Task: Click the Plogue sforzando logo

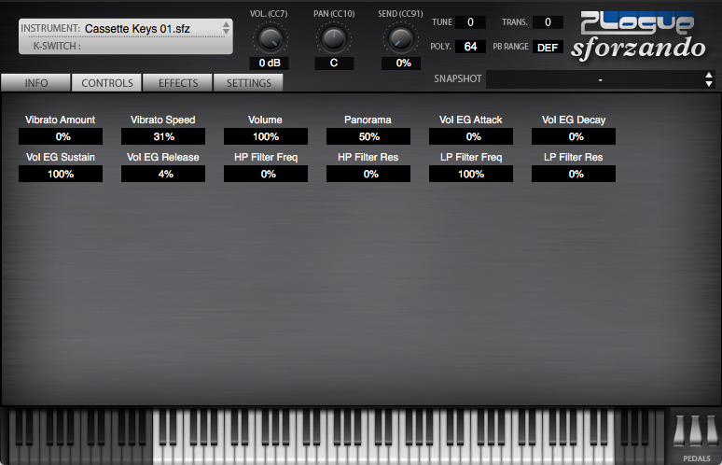Action: pyautogui.click(x=638, y=35)
